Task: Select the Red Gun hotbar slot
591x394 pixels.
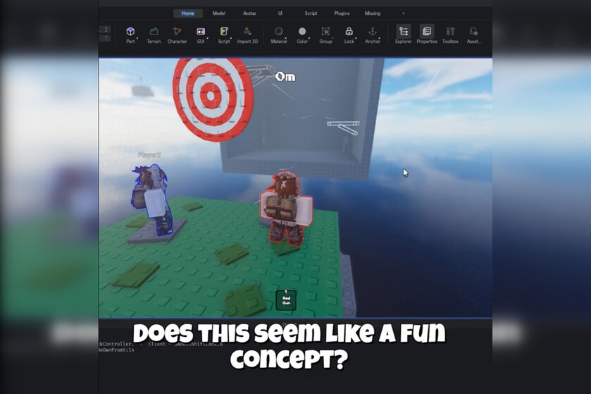Action: point(286,300)
